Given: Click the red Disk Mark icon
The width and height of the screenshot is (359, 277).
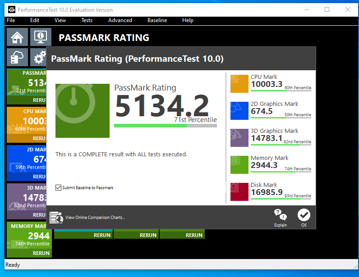Looking at the screenshot, I should pos(239,192).
